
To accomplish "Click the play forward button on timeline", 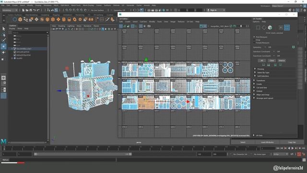I will coord(293,148).
